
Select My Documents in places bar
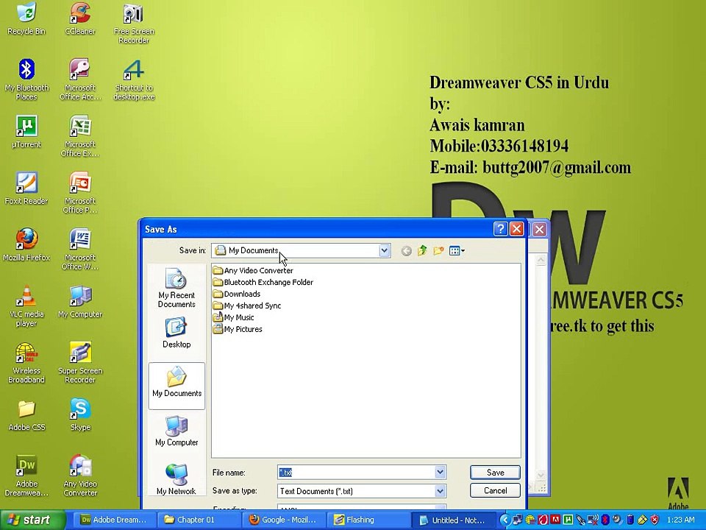click(176, 386)
